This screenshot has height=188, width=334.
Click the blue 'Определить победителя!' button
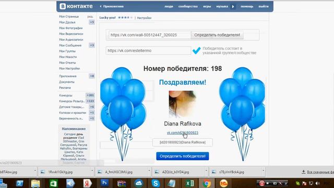(183, 156)
